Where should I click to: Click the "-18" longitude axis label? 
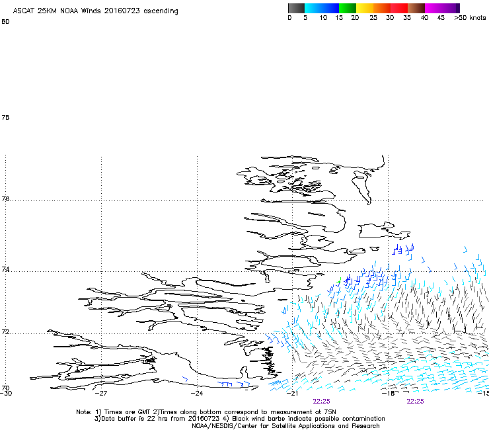[x=389, y=394]
